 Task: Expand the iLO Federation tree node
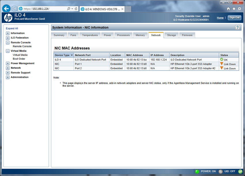click(x=8, y=38)
